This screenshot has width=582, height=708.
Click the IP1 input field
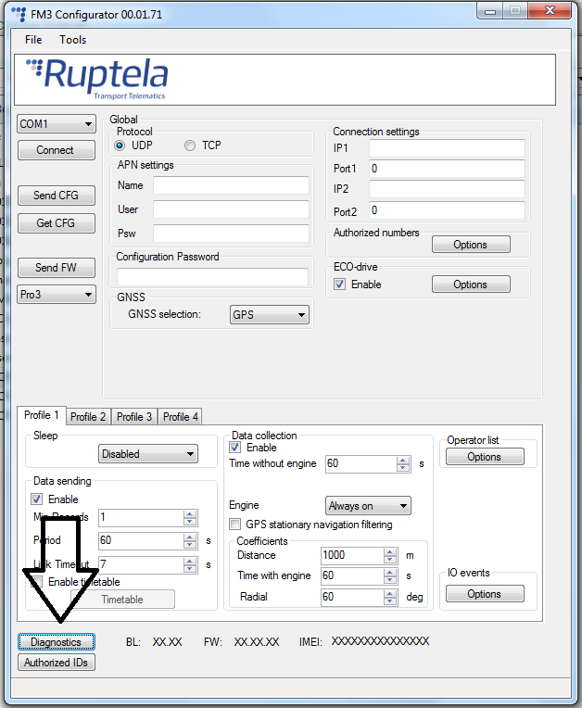[447, 149]
